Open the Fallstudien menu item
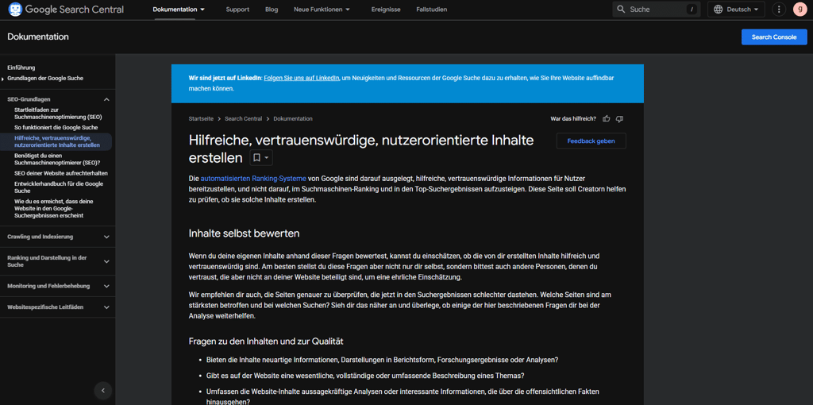Image resolution: width=813 pixels, height=405 pixels. click(x=431, y=10)
